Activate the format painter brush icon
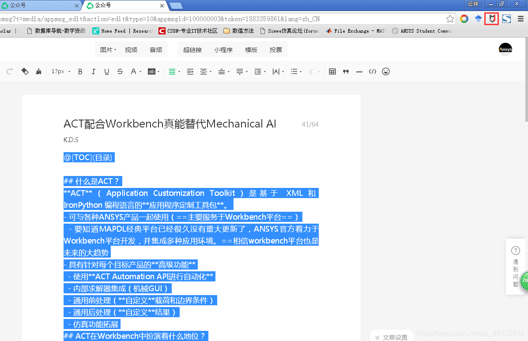The width and height of the screenshot is (528, 341). [x=39, y=71]
